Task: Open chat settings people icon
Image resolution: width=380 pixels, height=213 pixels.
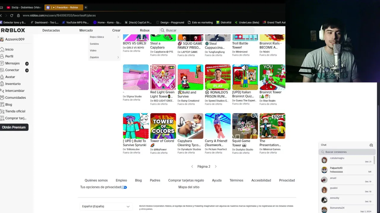Action: pyautogui.click(x=371, y=145)
